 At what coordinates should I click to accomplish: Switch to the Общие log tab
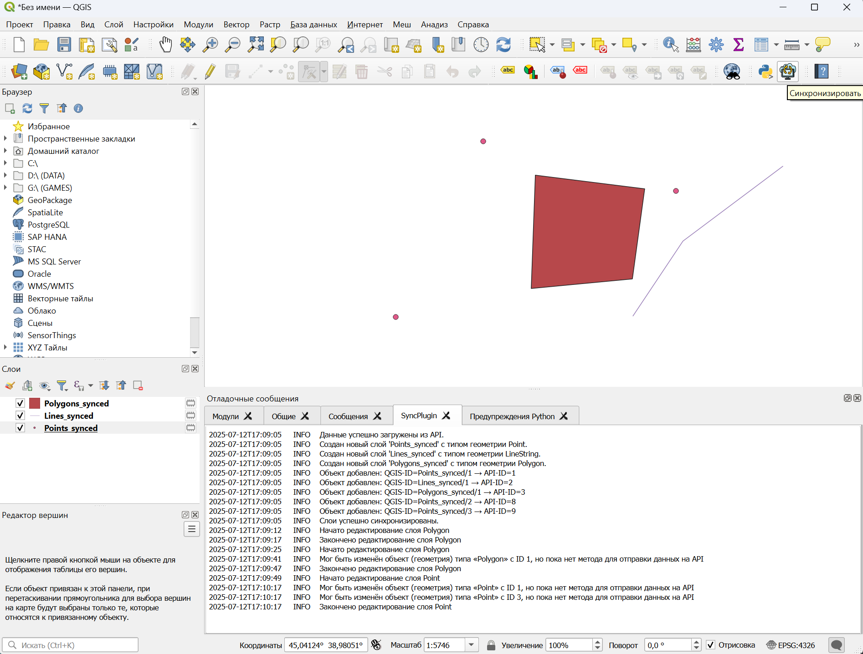point(283,416)
